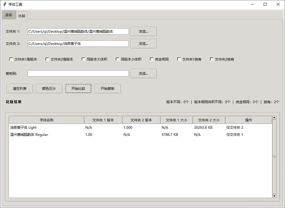The image size is (285, 208).
Task: Click inside the 复制到 input field
Action: (x=78, y=73)
